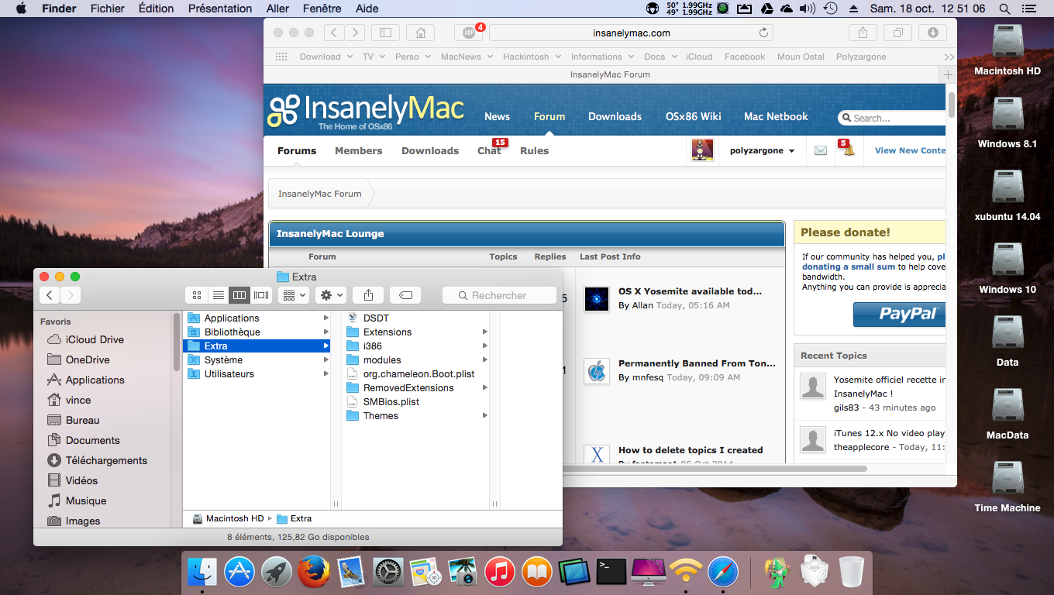Click the Finder share toolbar button

click(x=368, y=295)
